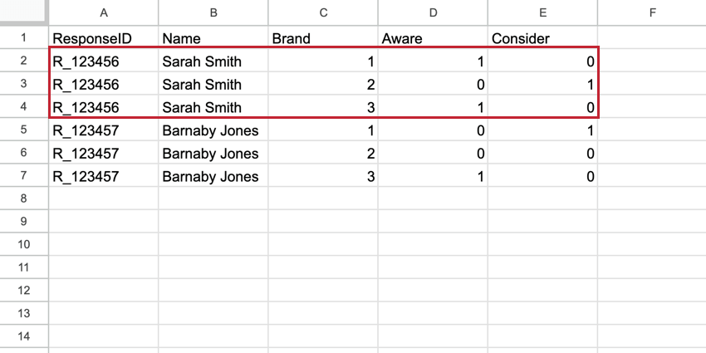Click the column E header

pyautogui.click(x=542, y=12)
